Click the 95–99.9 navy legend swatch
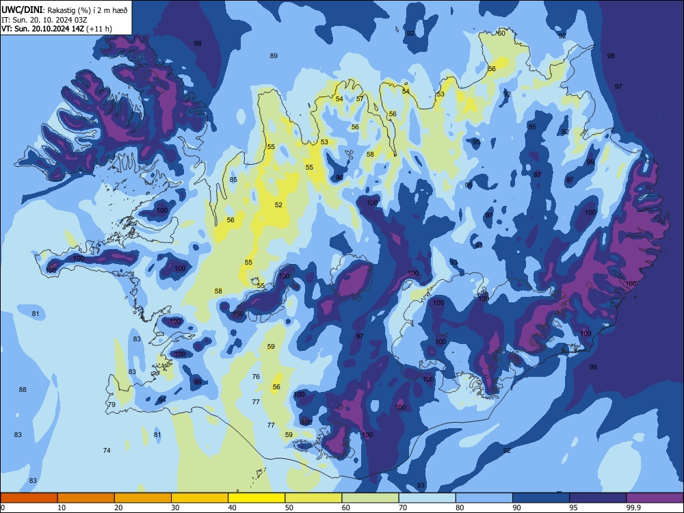684x513 pixels. coord(598,498)
